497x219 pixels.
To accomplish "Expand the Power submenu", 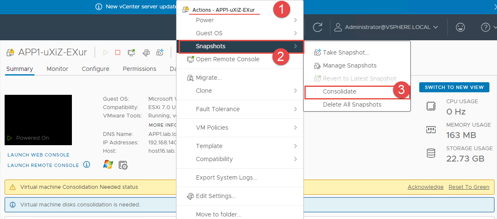I will (x=240, y=20).
